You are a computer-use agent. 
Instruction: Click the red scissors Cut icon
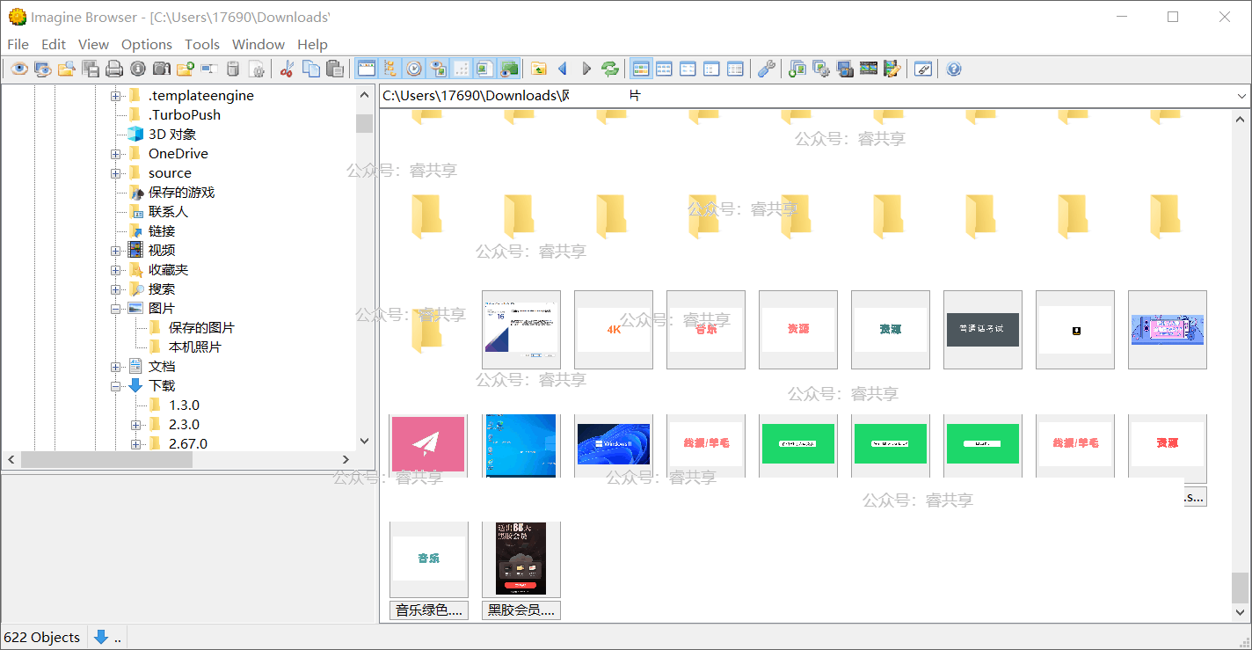287,69
